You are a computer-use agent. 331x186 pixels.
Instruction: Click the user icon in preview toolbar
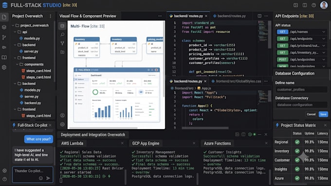click(x=62, y=115)
